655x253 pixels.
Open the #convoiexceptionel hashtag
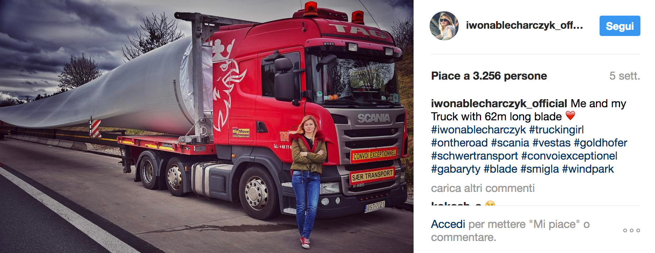click(569, 156)
